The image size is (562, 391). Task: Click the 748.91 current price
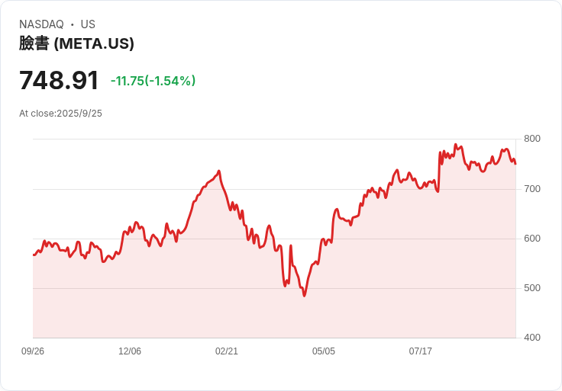(x=59, y=81)
